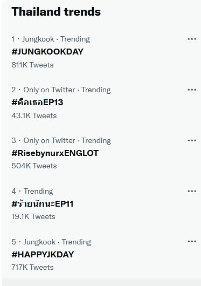This screenshot has height=286, width=201.
Task: Open more options for #RisebynurxENGLOT trend
Action: coord(192,140)
